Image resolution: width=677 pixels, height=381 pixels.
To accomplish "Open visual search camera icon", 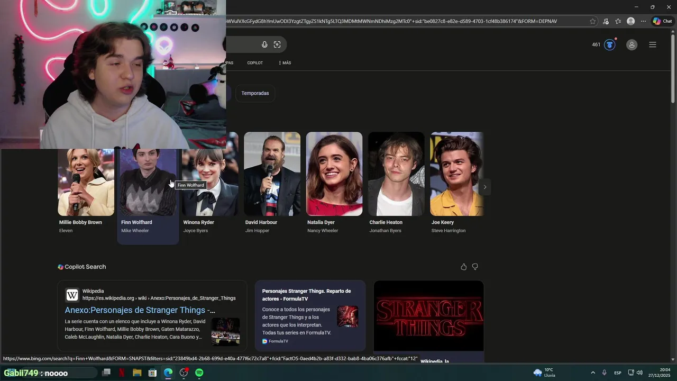I will pos(277,44).
